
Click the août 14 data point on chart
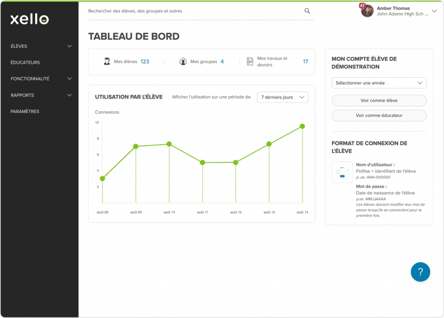[302, 126]
